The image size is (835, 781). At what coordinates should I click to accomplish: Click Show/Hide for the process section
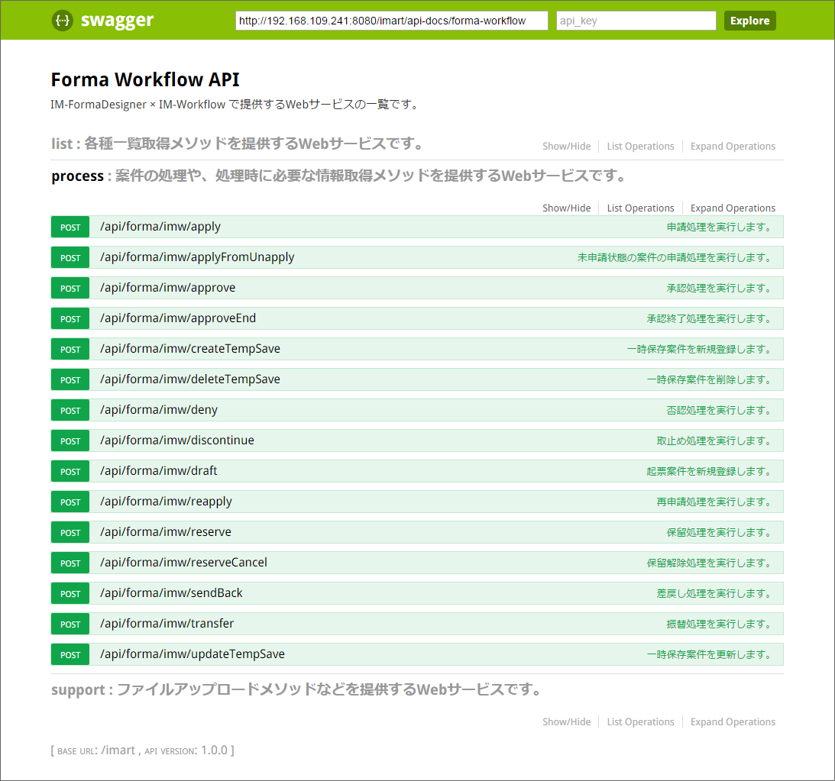tap(566, 208)
